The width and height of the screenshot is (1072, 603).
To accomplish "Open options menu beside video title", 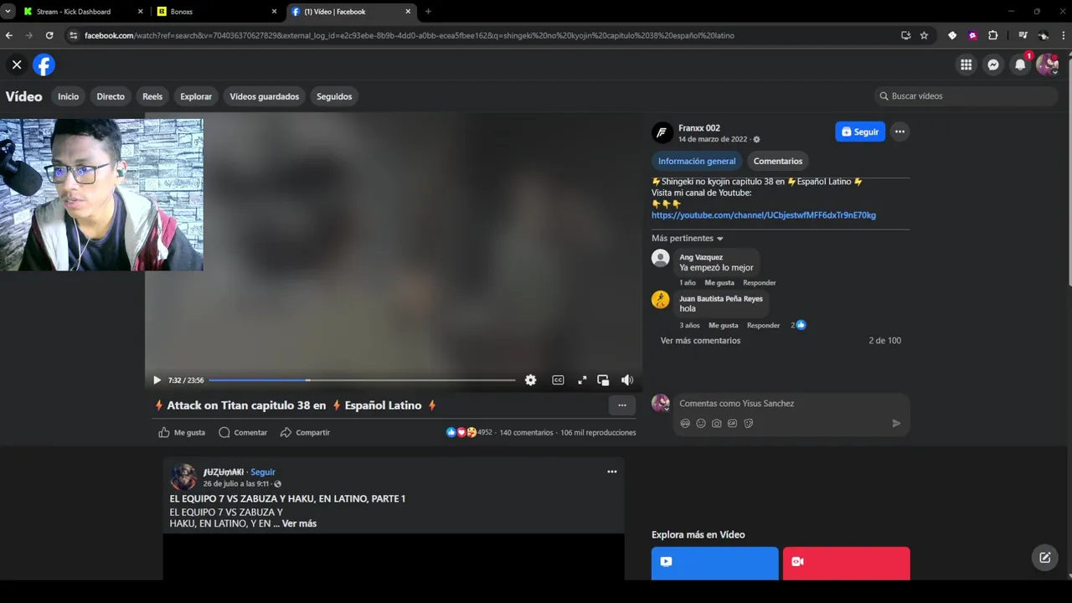I will [x=621, y=405].
